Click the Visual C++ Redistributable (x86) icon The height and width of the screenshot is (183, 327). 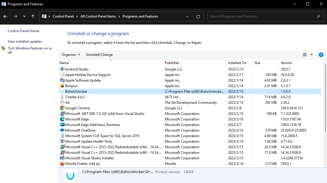62,152
